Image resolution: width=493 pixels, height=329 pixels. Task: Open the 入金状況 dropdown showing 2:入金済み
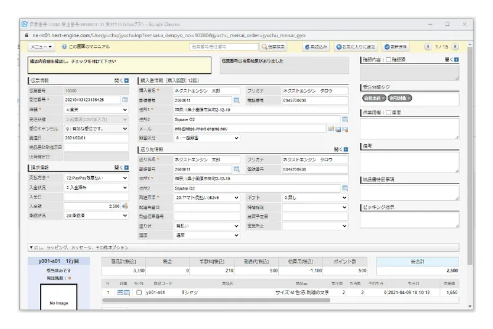tap(96, 187)
